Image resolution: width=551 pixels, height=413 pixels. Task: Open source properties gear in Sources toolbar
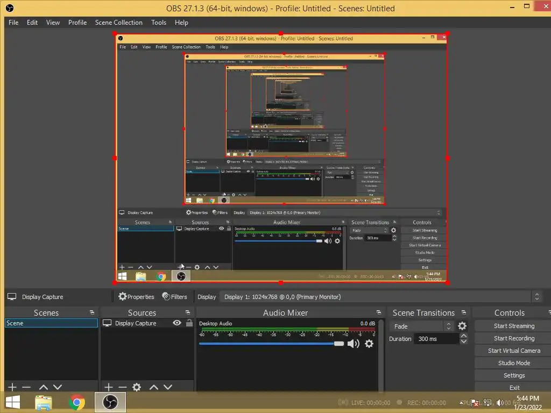137,387
